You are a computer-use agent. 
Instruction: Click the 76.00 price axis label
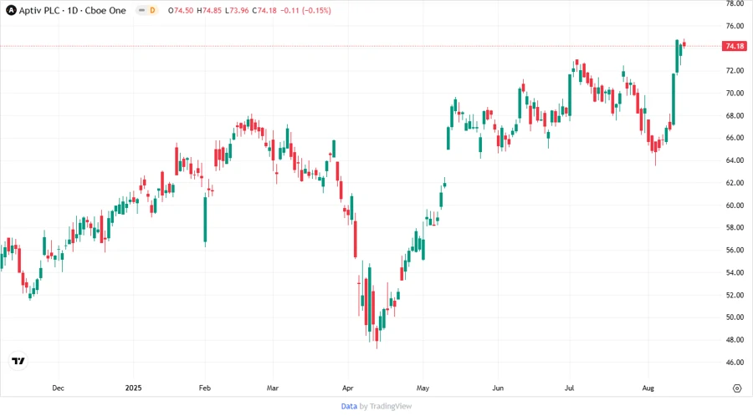(x=735, y=26)
